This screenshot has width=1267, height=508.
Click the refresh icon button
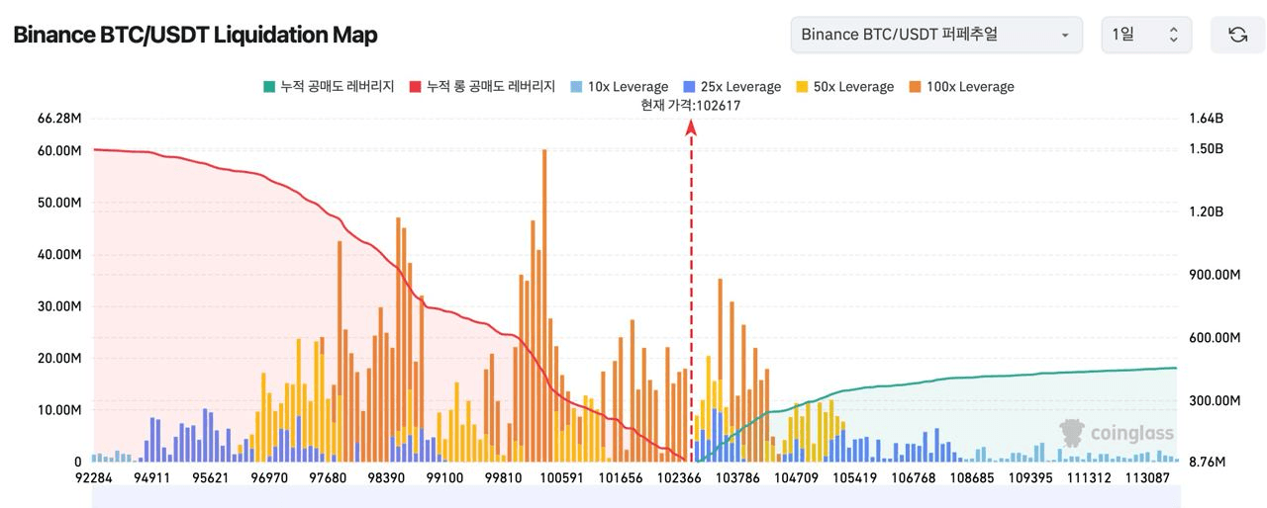[1237, 35]
